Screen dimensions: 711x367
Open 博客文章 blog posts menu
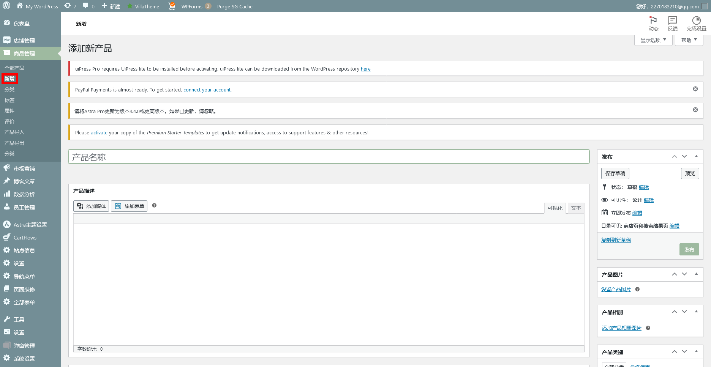click(x=30, y=181)
